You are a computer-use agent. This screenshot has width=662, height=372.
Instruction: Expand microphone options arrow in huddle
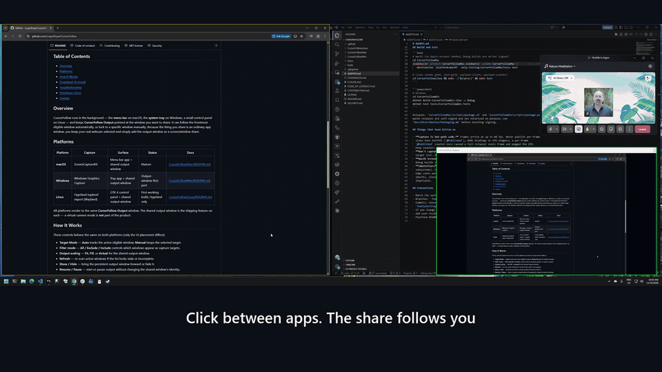point(556,129)
